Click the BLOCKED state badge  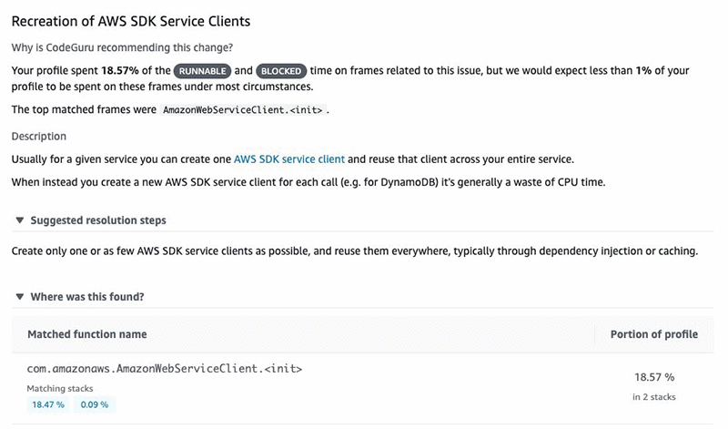281,71
